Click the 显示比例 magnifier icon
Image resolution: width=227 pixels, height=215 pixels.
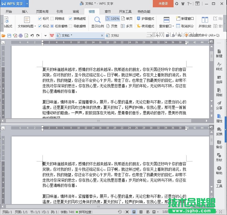tap(98, 20)
